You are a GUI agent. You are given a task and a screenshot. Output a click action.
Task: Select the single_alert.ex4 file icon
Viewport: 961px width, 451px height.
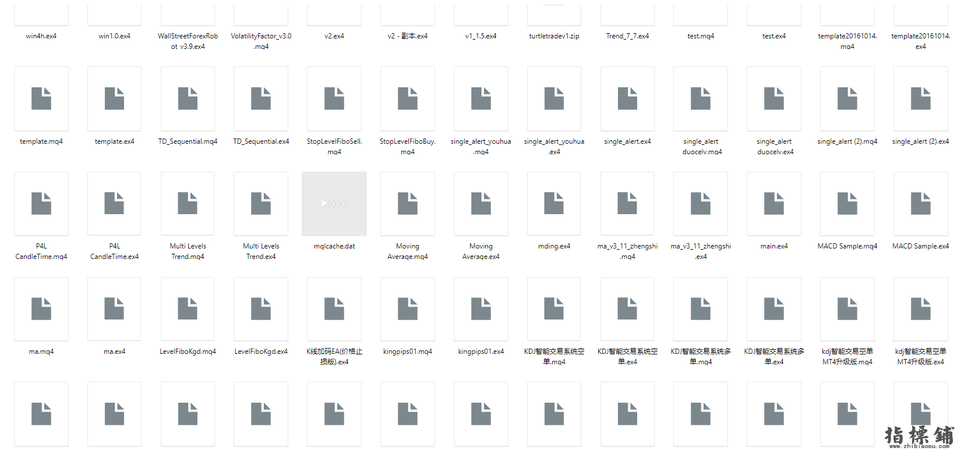point(627,98)
